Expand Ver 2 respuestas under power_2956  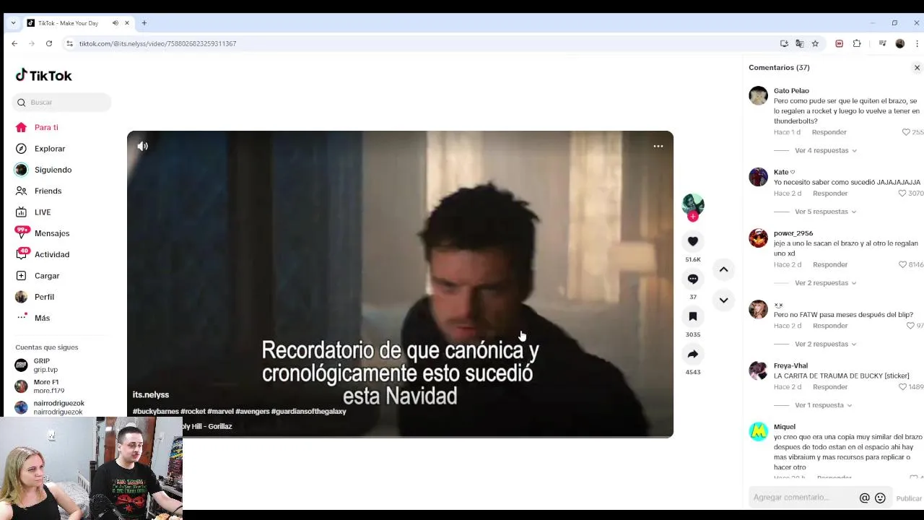825,283
